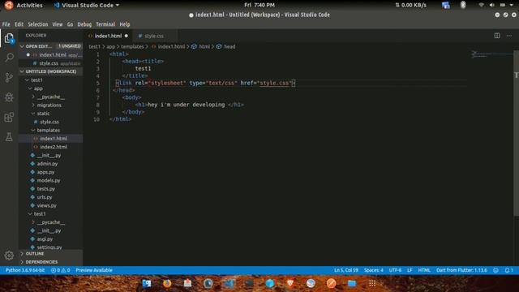Click Ln 5, Col 59 cursor position

click(x=346, y=270)
